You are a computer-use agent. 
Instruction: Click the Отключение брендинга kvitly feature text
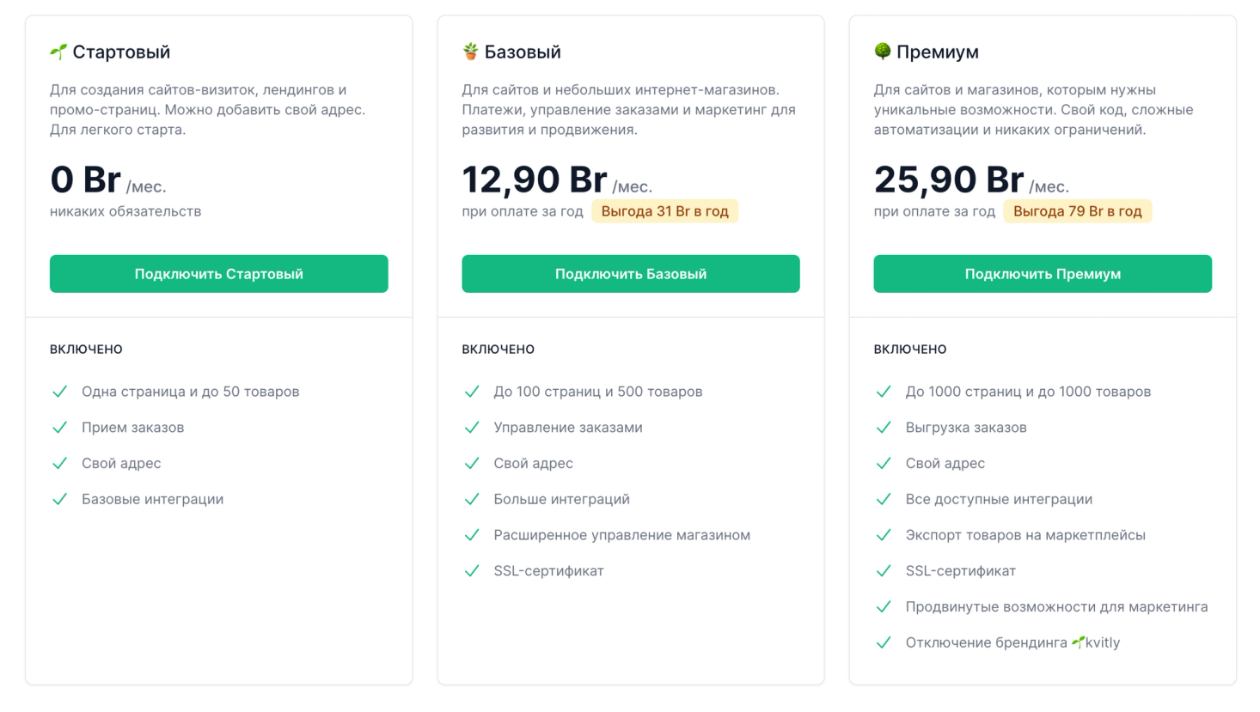pos(1012,642)
